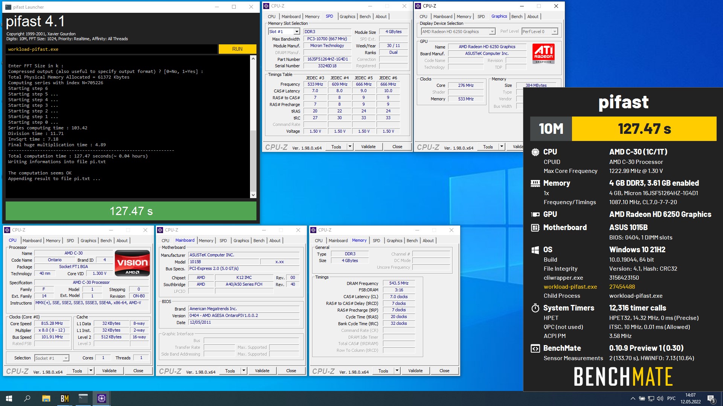Open volume control in system tray

click(x=660, y=398)
